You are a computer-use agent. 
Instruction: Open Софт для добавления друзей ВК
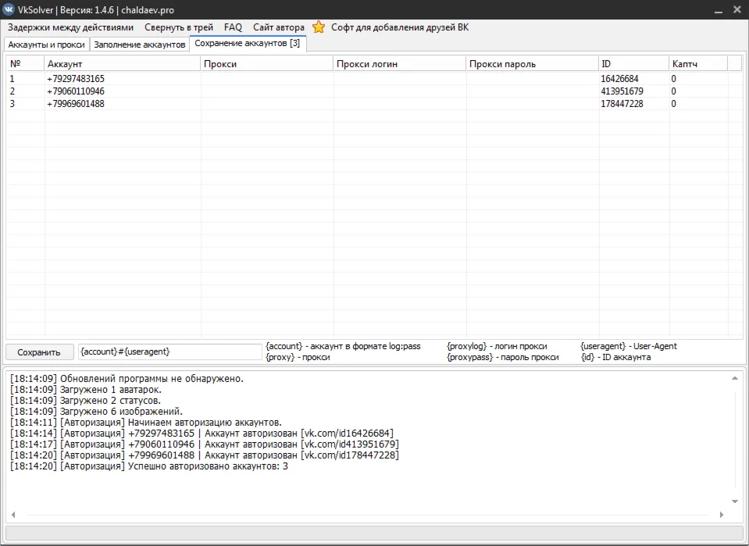coord(399,27)
